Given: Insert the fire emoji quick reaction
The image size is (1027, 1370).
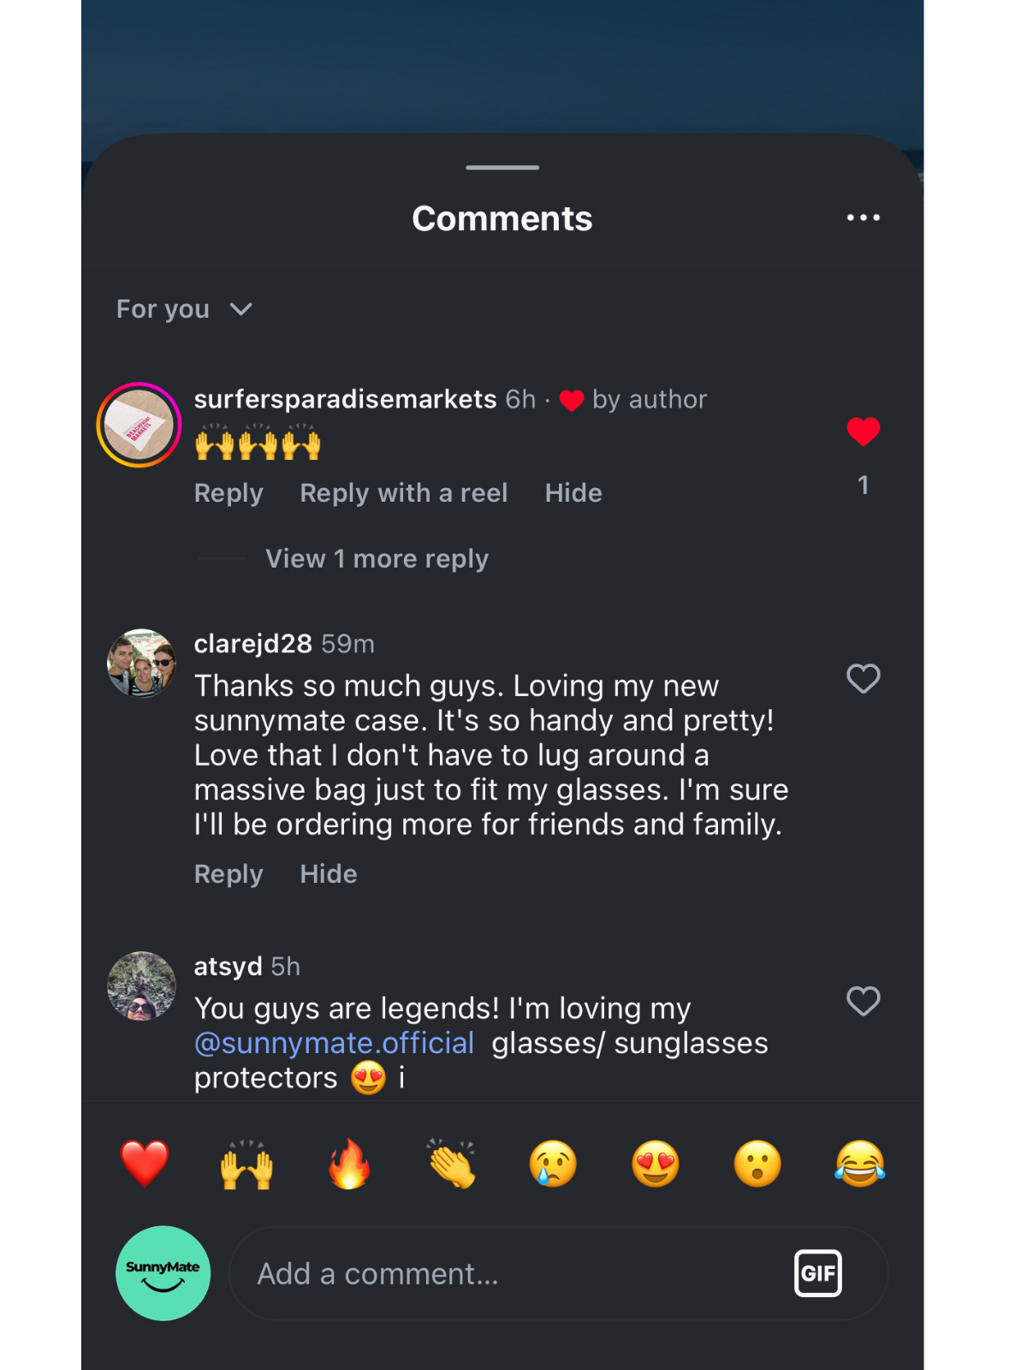Looking at the screenshot, I should tap(349, 1164).
